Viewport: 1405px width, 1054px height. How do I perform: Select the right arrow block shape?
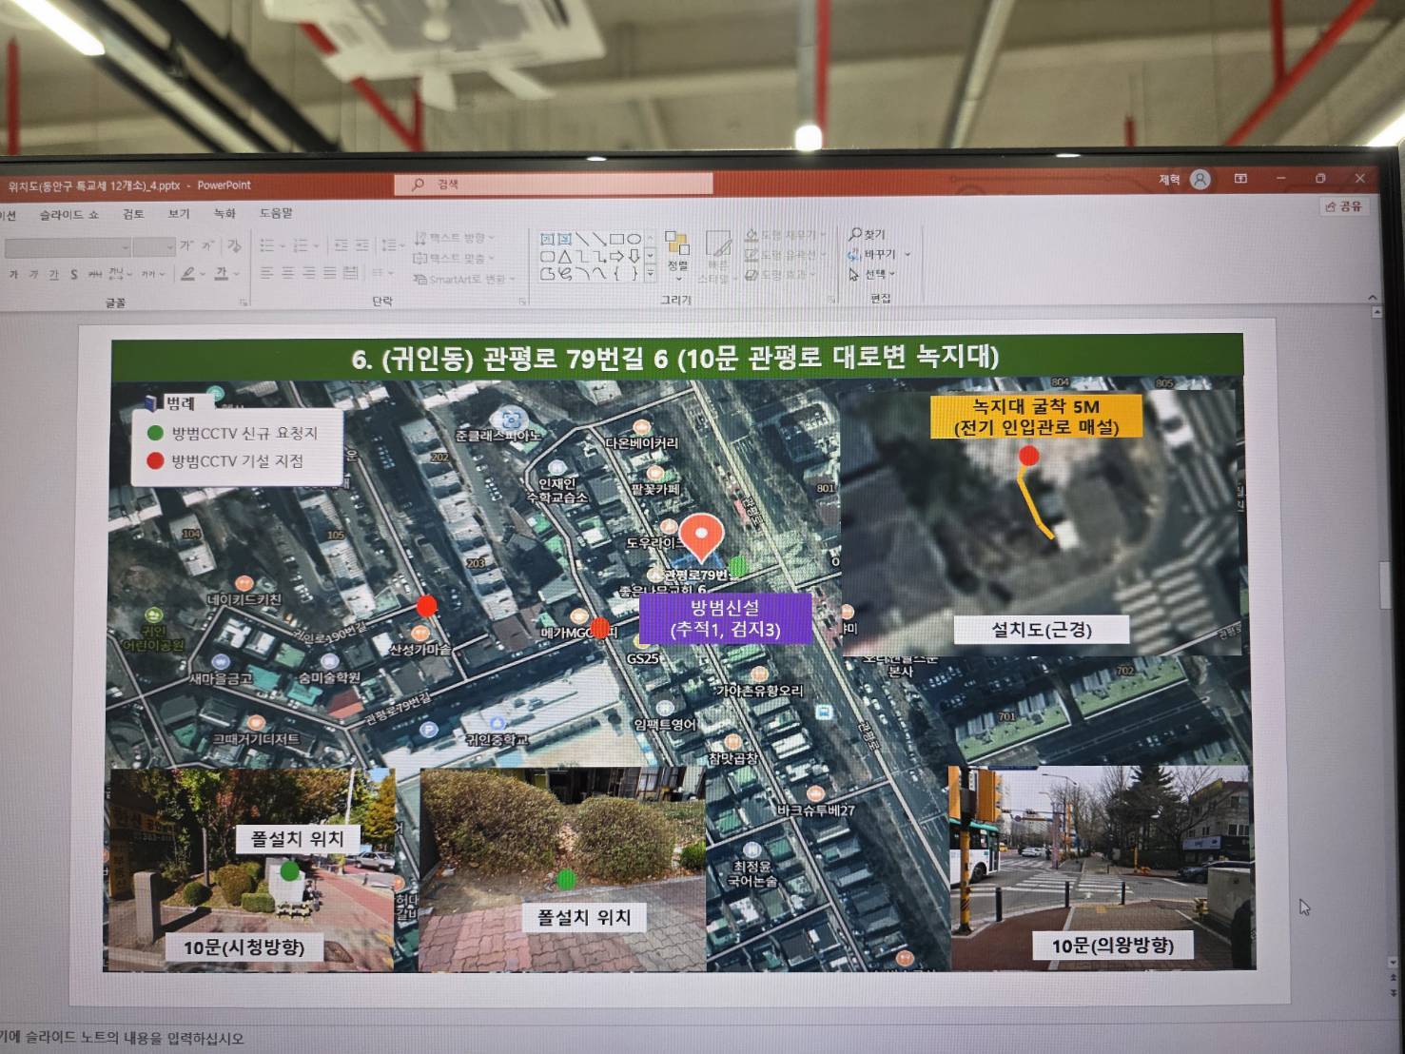616,257
